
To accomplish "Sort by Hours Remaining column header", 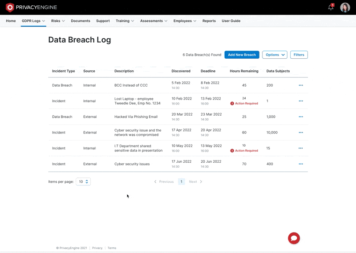I will [x=244, y=71].
